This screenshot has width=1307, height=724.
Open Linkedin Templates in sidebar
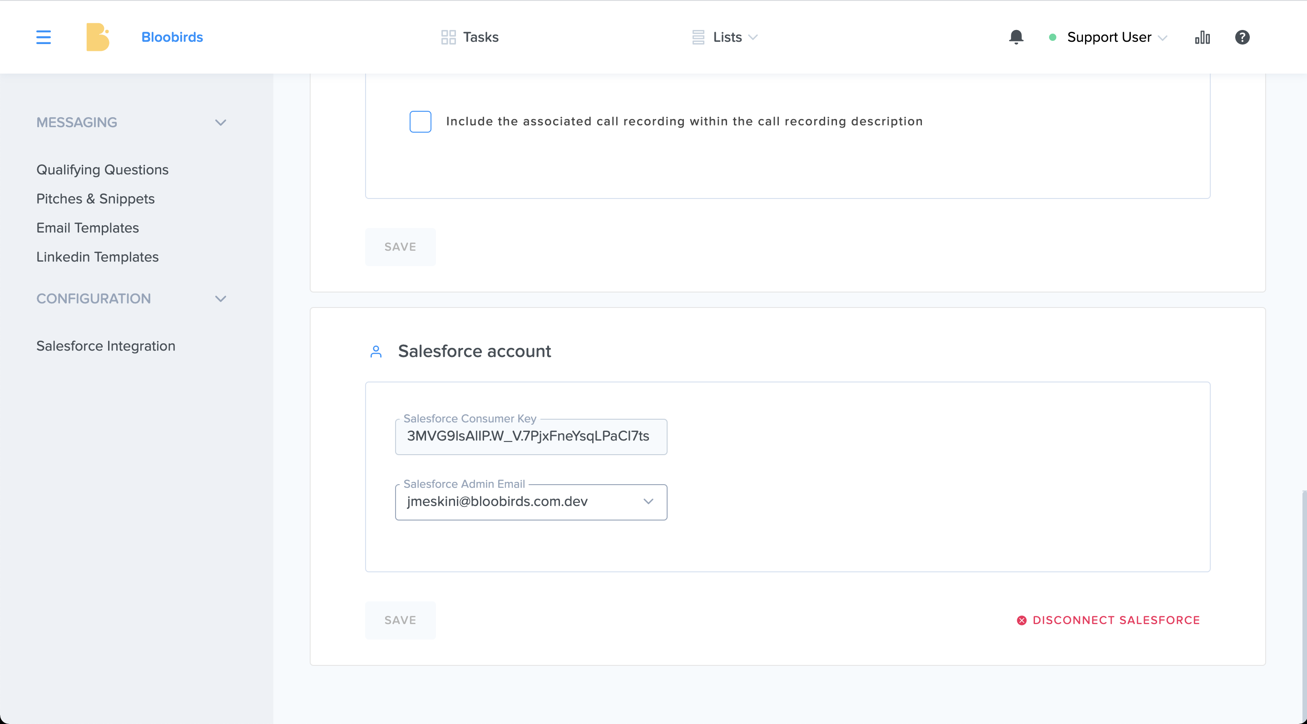pos(98,257)
